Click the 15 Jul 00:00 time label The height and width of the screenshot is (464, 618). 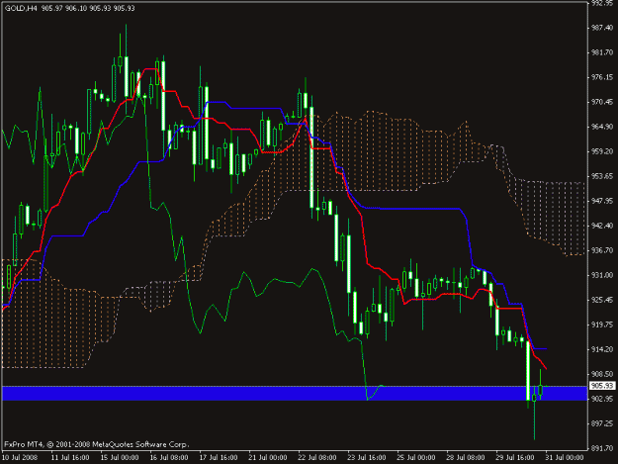(x=120, y=457)
